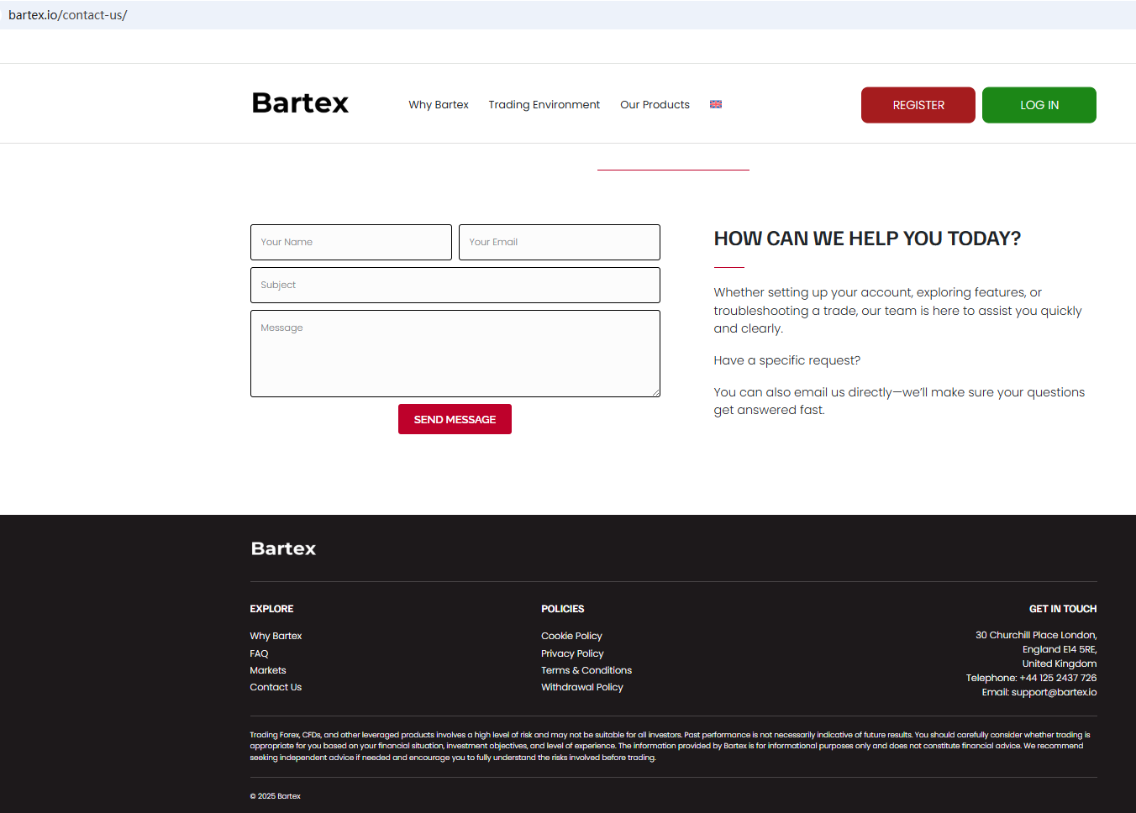Open the Contact Us footer link
Screen dimensions: 1136x813
pyautogui.click(x=276, y=687)
